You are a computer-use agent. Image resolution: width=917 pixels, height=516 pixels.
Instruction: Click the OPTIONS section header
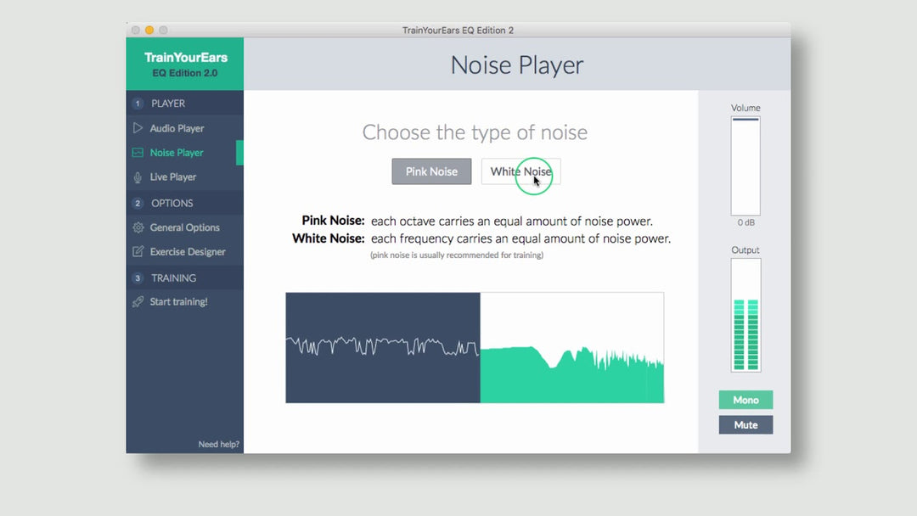point(185,203)
